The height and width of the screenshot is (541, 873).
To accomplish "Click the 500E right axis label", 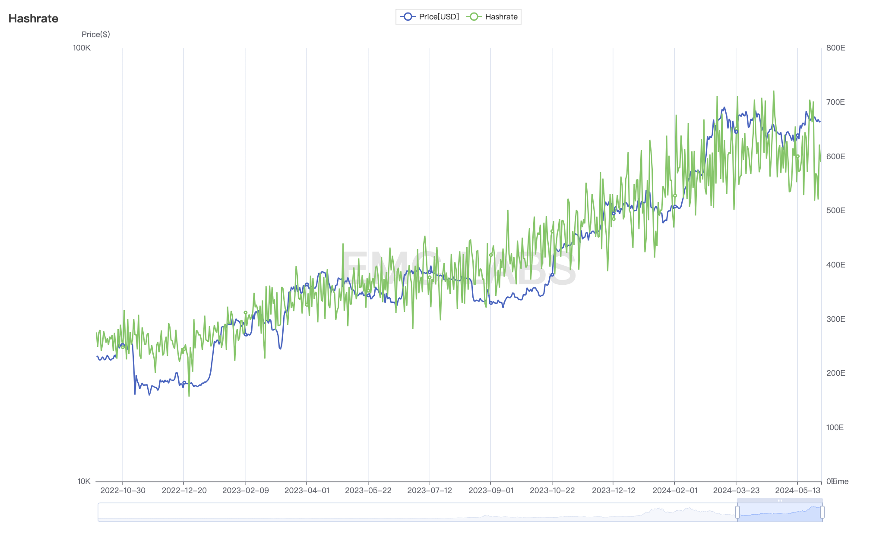I will point(835,211).
